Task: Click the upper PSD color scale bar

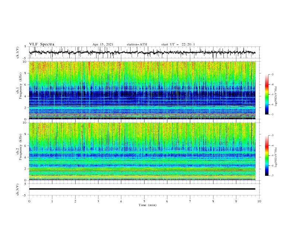Action: tap(267, 94)
